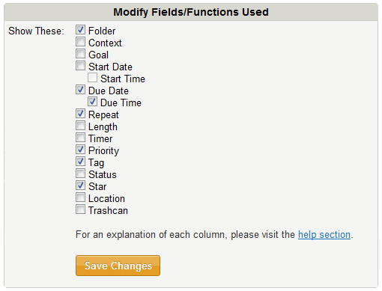
Task: Click the Due Date label text
Action: point(109,91)
